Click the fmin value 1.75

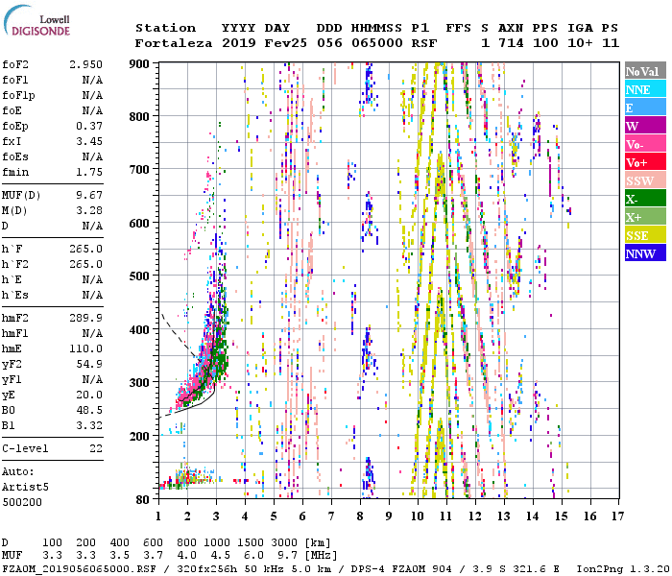[89, 172]
